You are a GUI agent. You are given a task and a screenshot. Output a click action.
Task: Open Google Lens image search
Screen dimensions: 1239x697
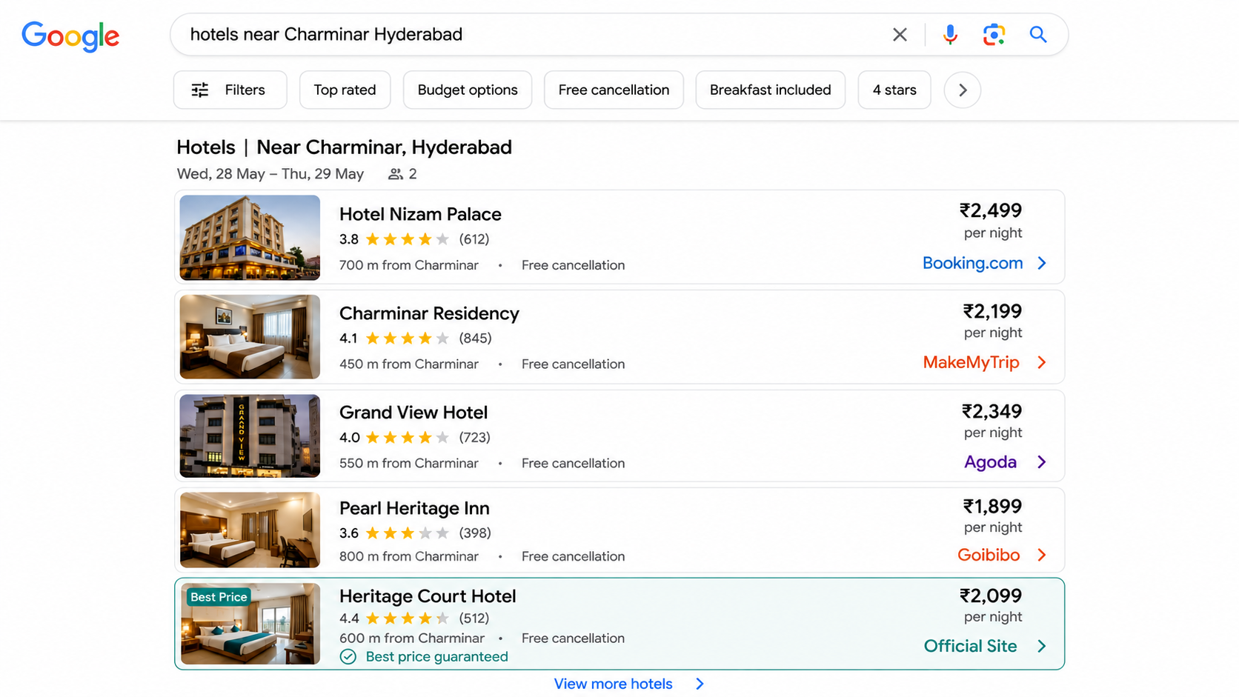[x=994, y=34]
